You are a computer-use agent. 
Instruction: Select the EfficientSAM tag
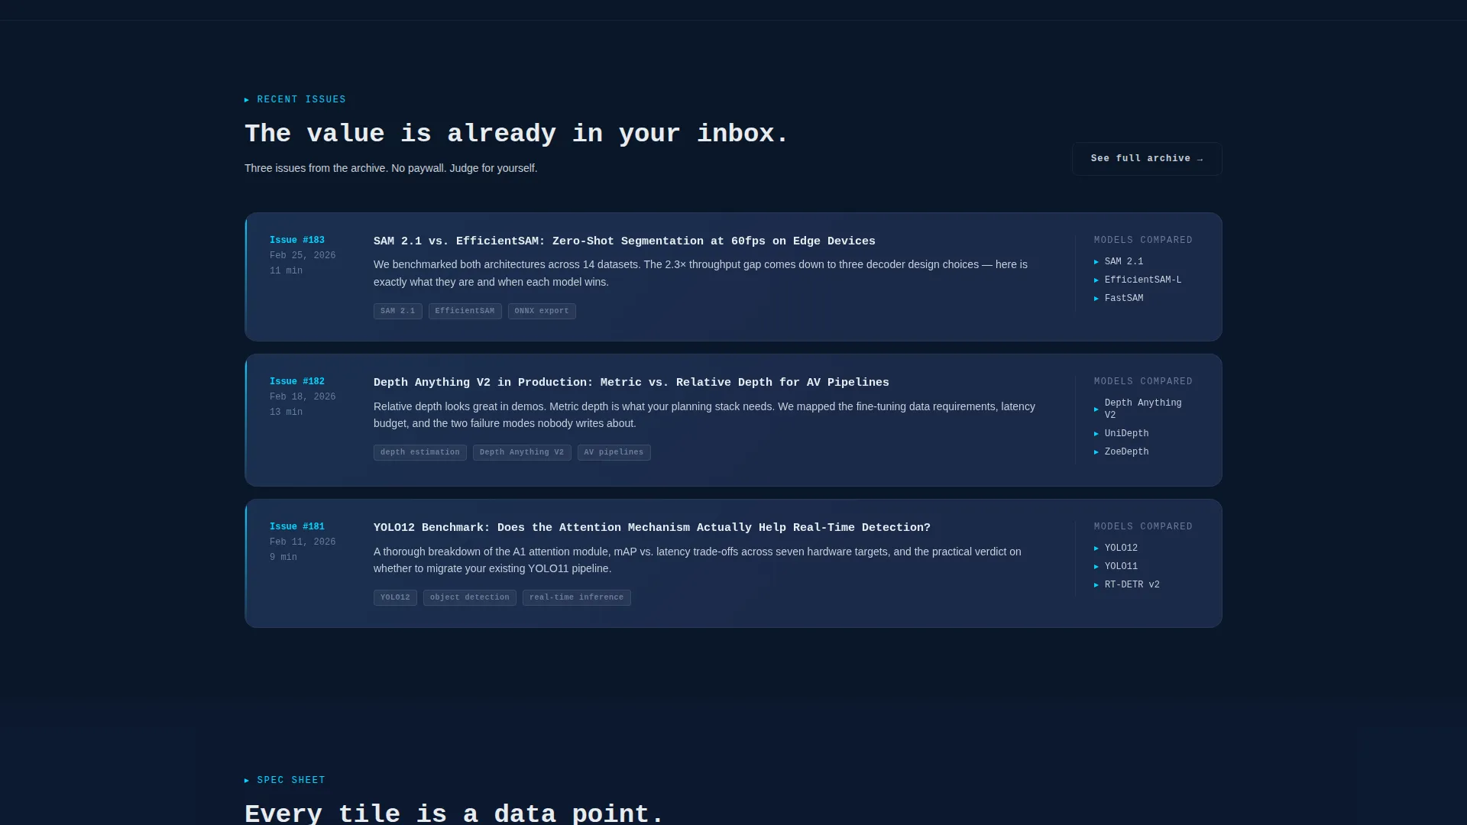465,312
